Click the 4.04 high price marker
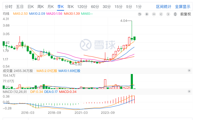This screenshot has height=120, width=199. tap(124, 21)
